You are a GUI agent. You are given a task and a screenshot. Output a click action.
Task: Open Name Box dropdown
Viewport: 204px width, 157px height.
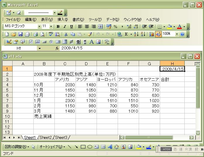coord(40,49)
